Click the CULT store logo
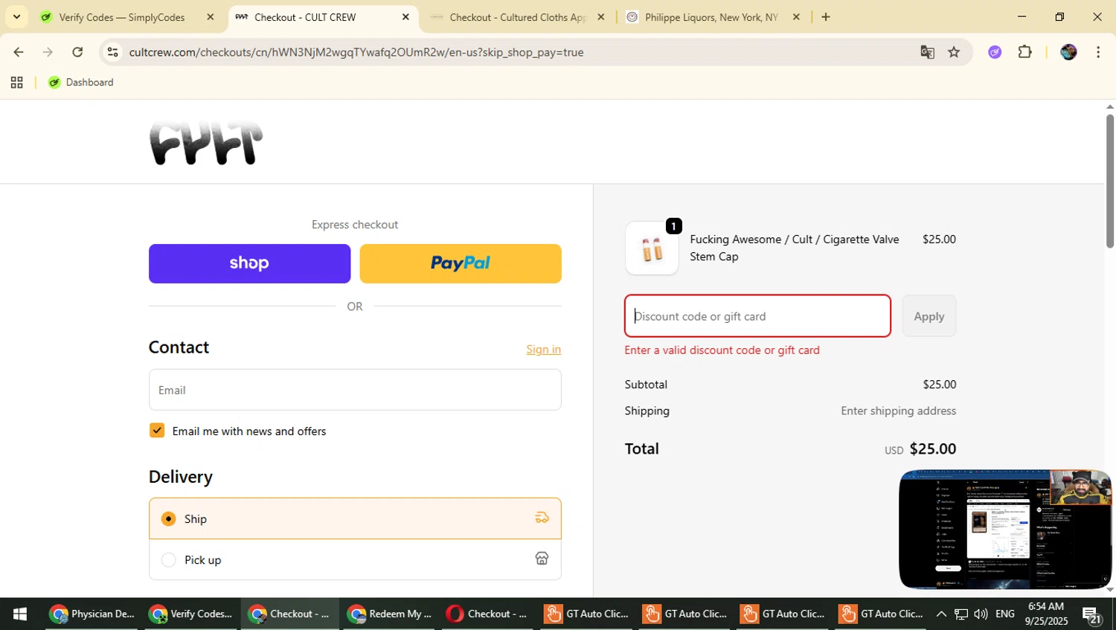Image resolution: width=1116 pixels, height=630 pixels. [206, 142]
